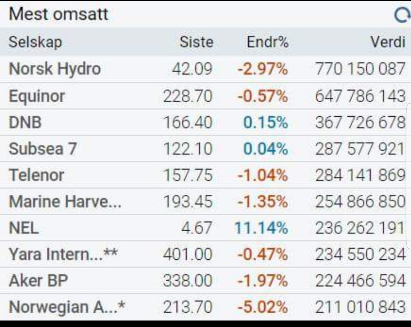Click Norsk Hydro's 770 150 087 turnover value

tap(360, 69)
